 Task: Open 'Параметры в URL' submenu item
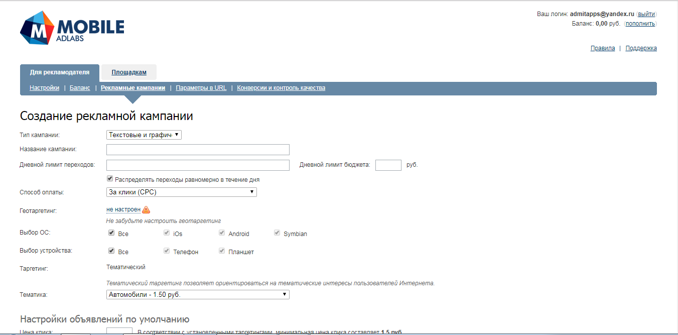pos(201,88)
